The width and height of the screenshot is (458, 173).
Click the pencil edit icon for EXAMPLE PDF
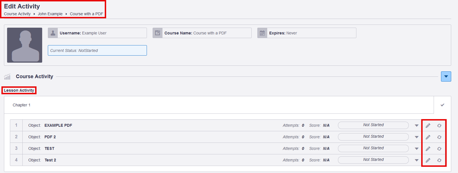(x=428, y=126)
